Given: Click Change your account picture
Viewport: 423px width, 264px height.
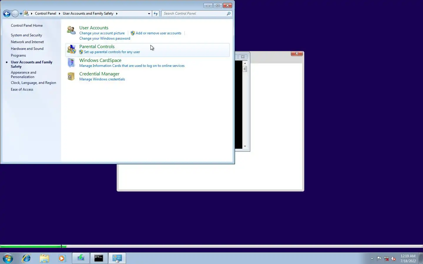Looking at the screenshot, I should click(102, 33).
